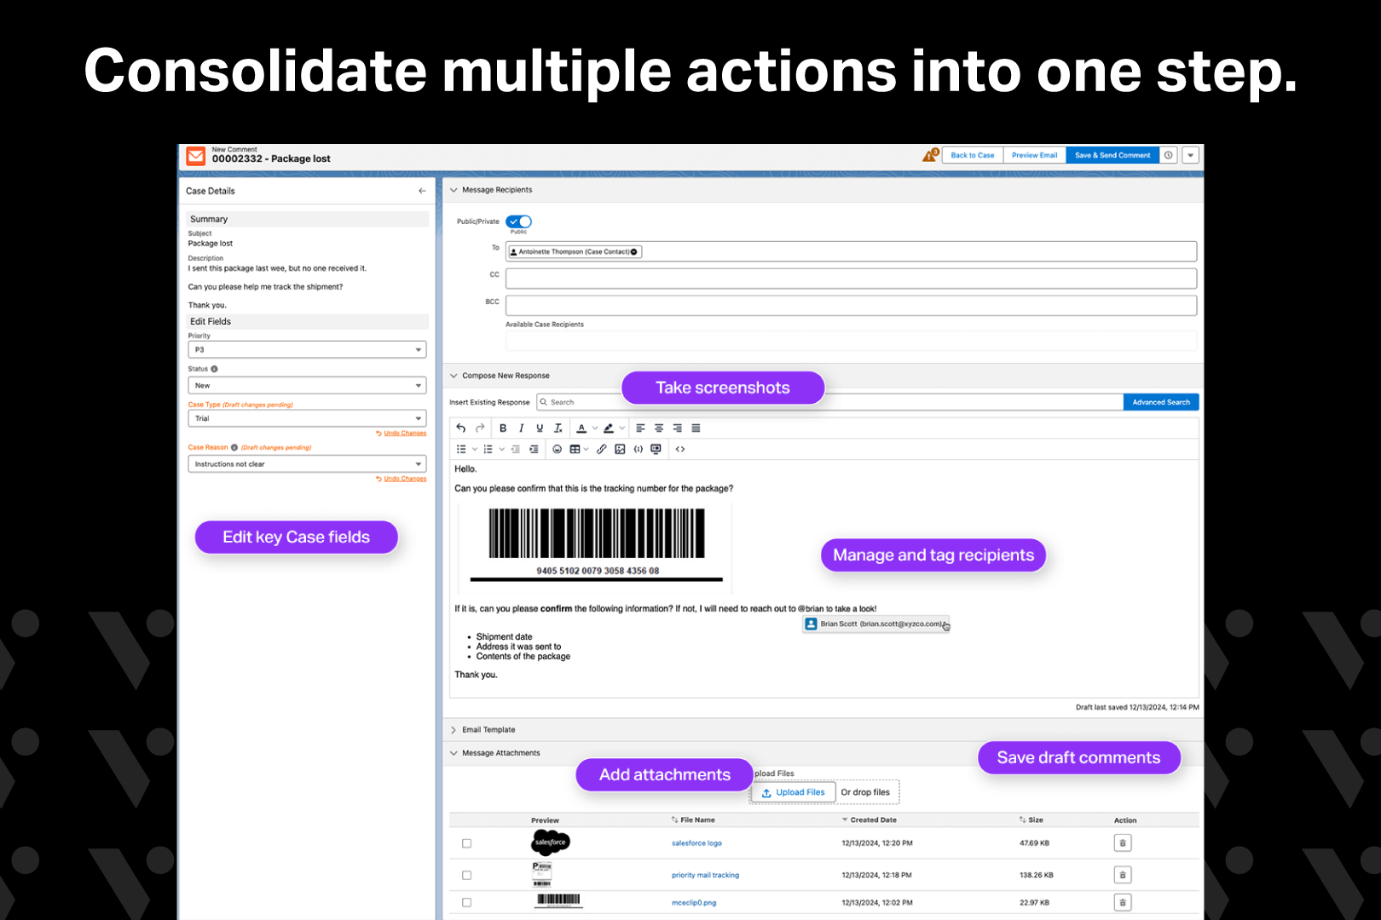This screenshot has height=920, width=1381.
Task: Remove Antoinette Thompson from To field
Action: (633, 252)
